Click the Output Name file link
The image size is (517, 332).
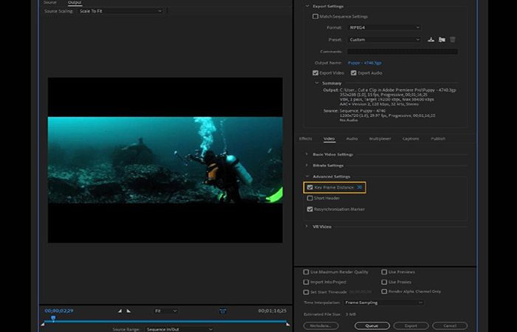(x=364, y=63)
